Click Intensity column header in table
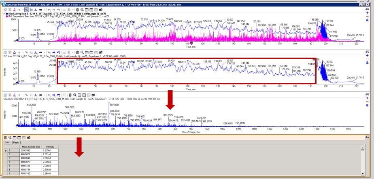Image resolution: width=374 pixels, height=179 pixels. [50, 147]
